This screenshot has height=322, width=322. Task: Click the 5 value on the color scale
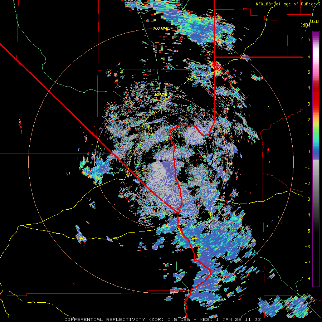coord(309,72)
